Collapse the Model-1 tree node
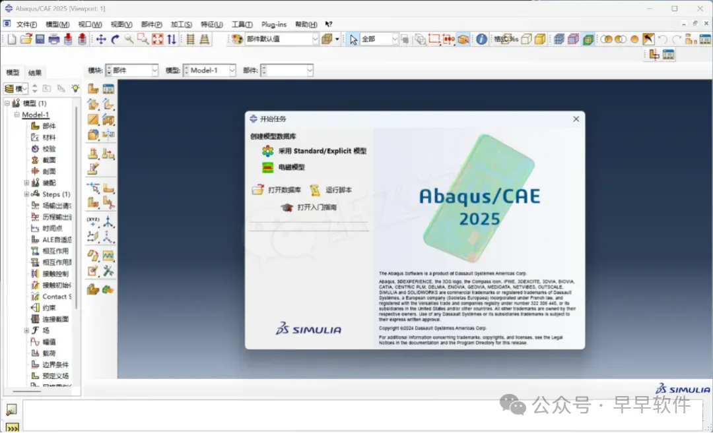The height and width of the screenshot is (433, 713). (17, 115)
